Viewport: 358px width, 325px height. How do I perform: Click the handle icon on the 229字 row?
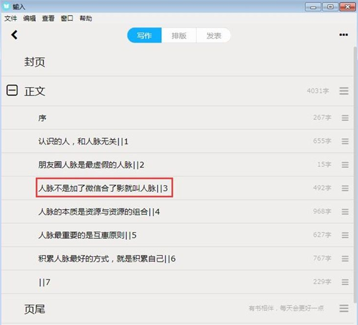(345, 282)
